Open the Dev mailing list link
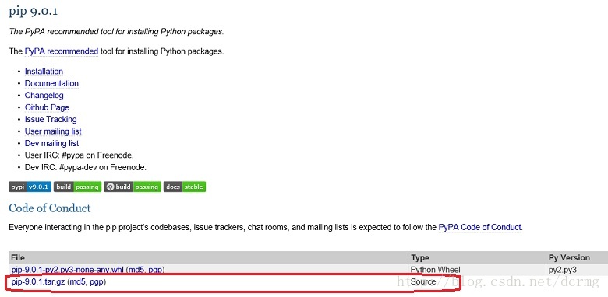 52,144
